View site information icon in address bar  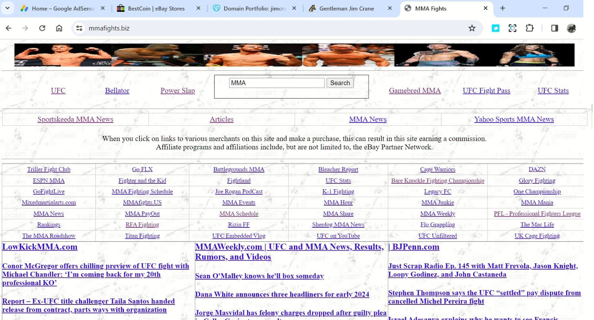point(79,28)
